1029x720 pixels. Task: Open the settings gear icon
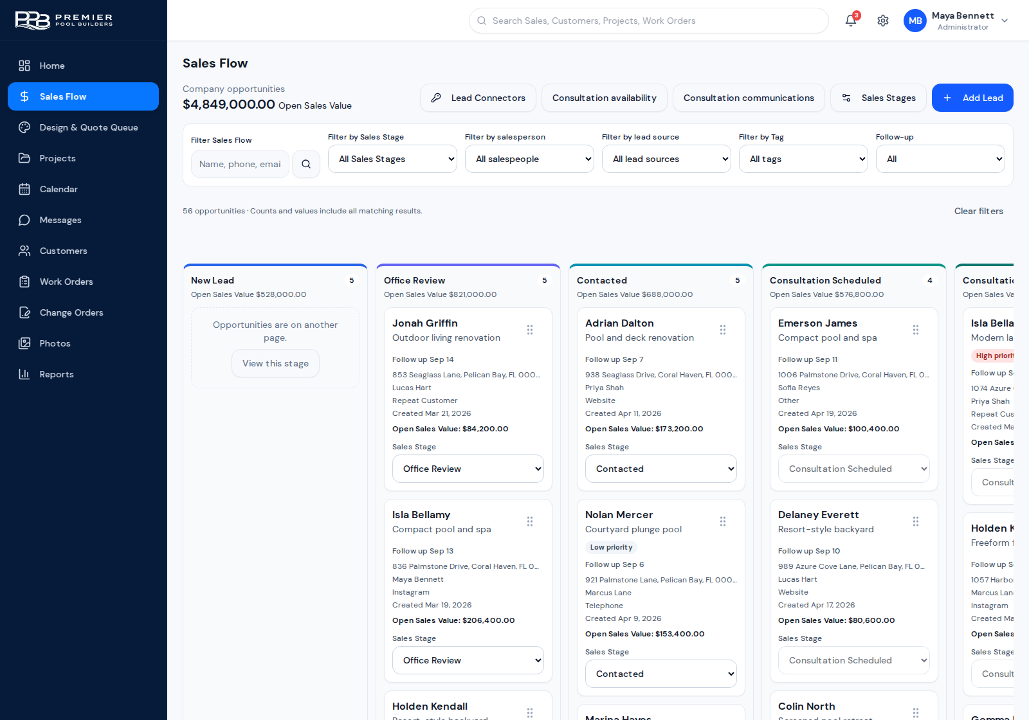coord(883,21)
